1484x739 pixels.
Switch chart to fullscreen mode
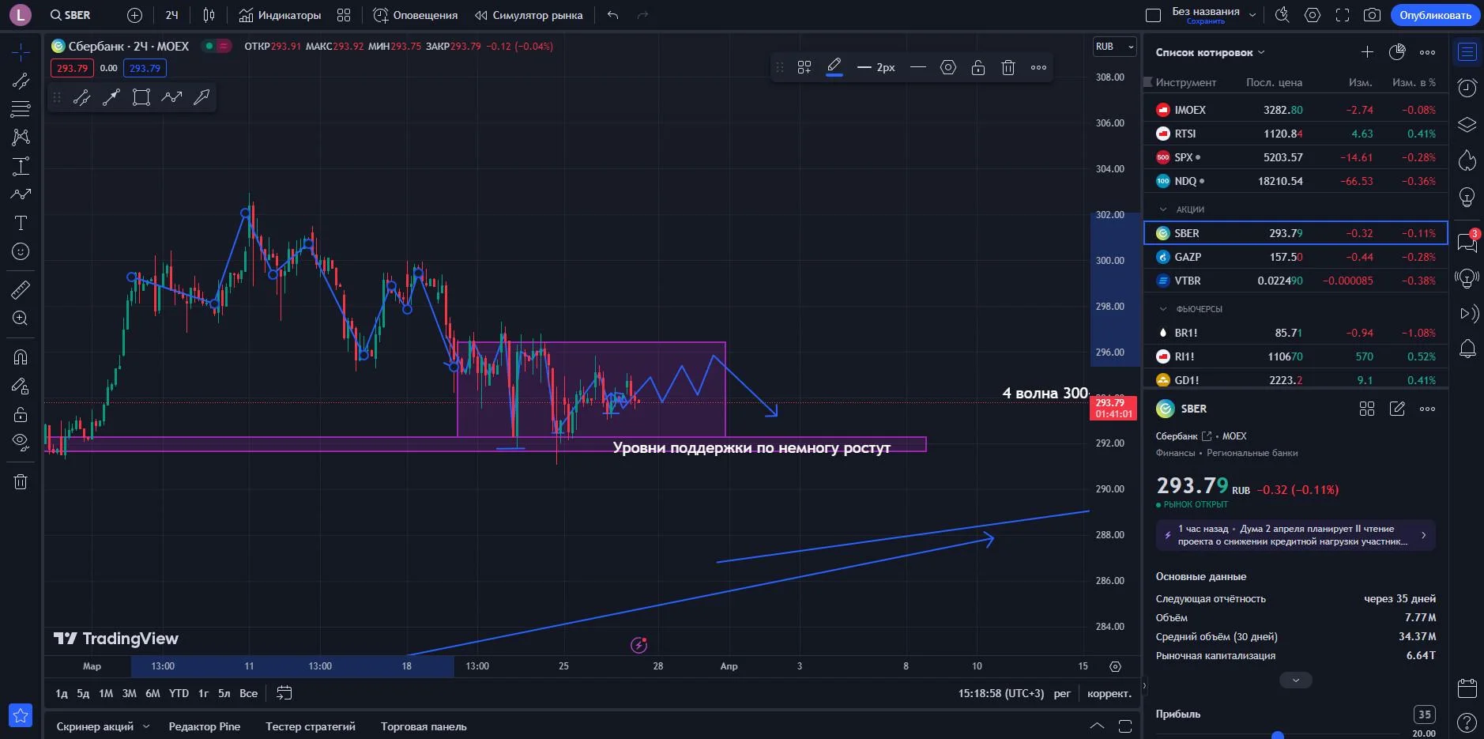pyautogui.click(x=1343, y=15)
